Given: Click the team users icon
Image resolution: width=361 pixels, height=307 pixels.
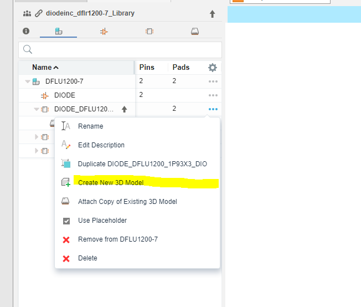Looking at the screenshot, I should point(27,14).
